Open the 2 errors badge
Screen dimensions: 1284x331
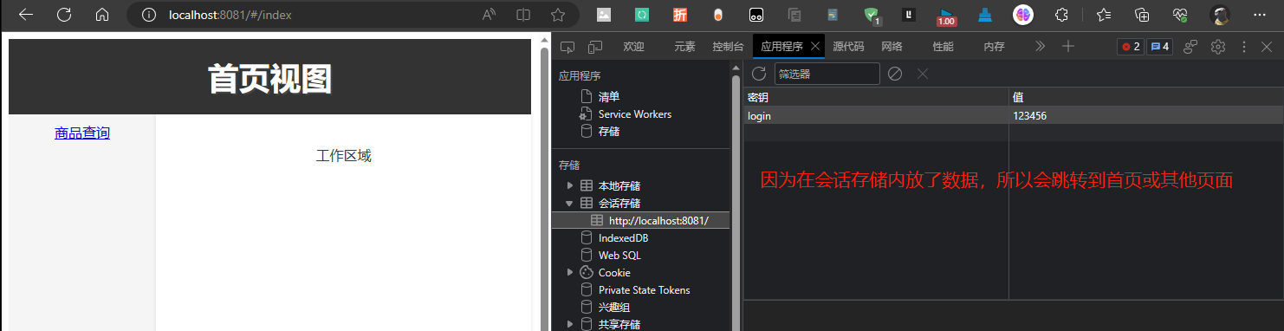[x=1131, y=47]
